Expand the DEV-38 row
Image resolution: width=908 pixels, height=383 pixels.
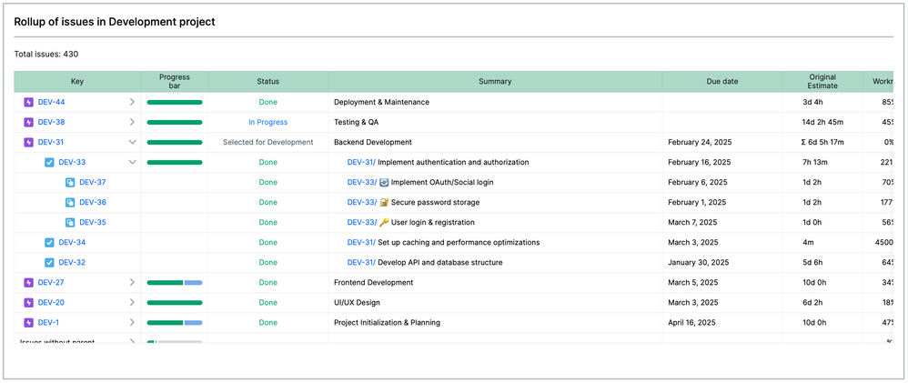pos(132,122)
